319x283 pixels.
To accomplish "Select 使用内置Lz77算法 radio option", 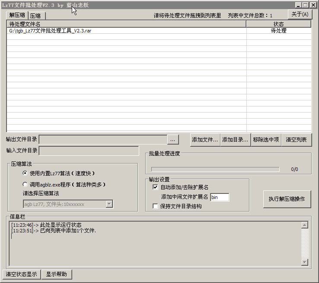I will (25, 173).
